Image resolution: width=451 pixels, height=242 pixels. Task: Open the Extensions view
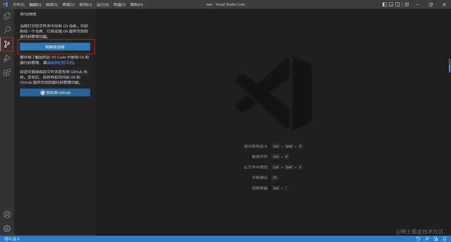click(x=7, y=72)
